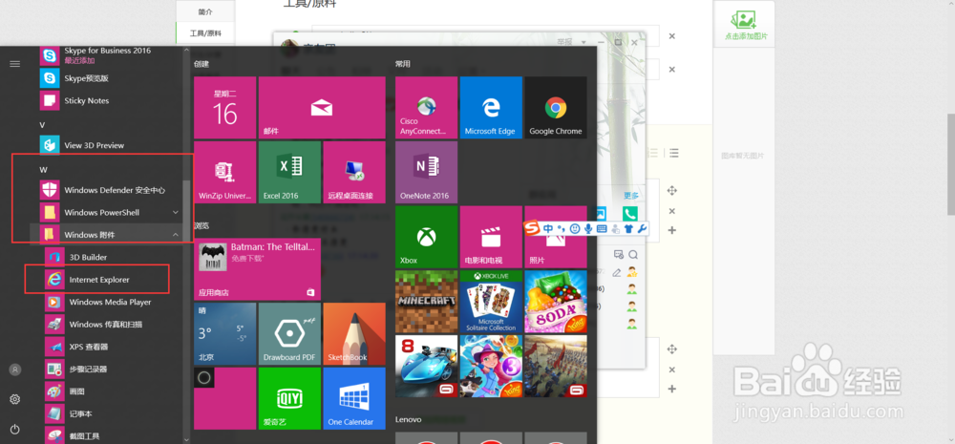Collapse the Windows 附件 folder
The height and width of the screenshot is (444, 955).
(x=110, y=235)
